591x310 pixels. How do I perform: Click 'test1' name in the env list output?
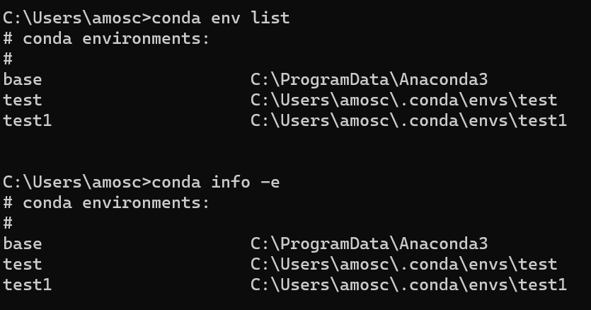pyautogui.click(x=28, y=120)
